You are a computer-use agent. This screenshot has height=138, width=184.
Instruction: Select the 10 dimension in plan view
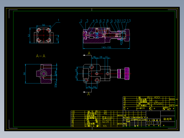pyautogui.click(x=106, y=57)
